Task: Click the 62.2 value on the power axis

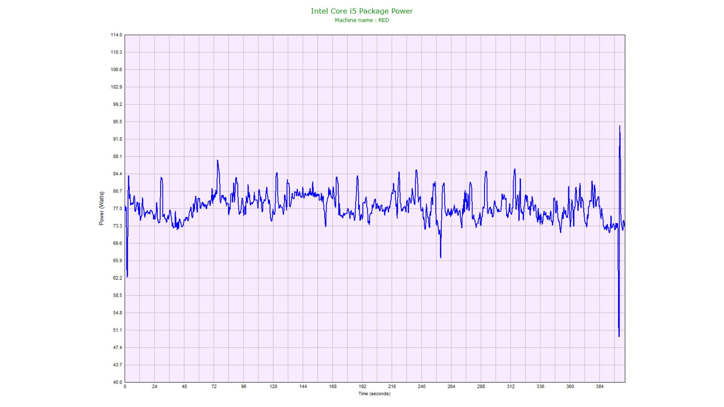Action: tap(118, 278)
